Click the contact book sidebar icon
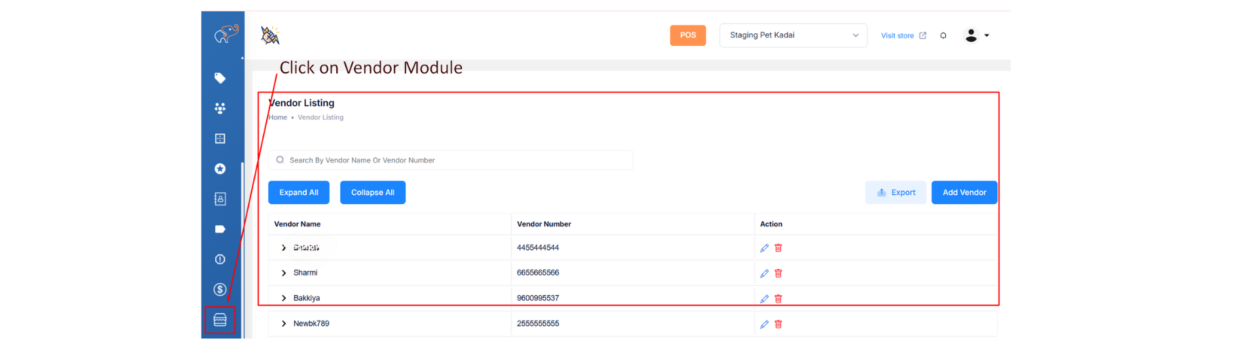1248x348 pixels. tap(220, 199)
